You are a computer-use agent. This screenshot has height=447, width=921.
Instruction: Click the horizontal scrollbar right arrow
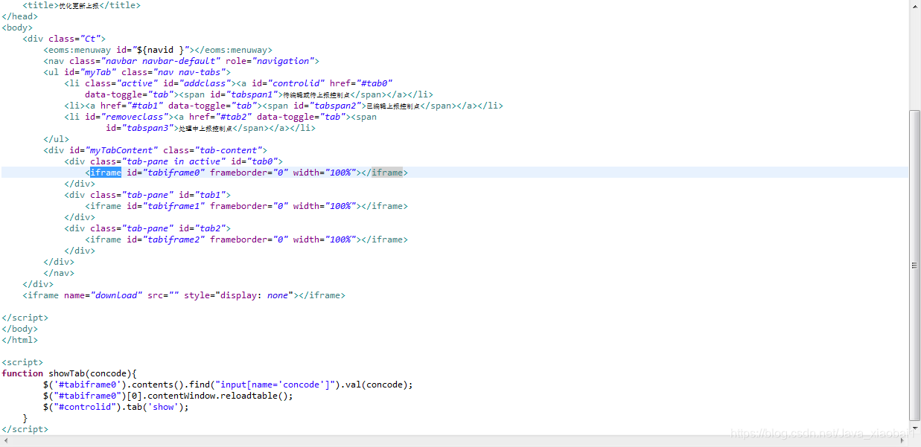(x=904, y=440)
